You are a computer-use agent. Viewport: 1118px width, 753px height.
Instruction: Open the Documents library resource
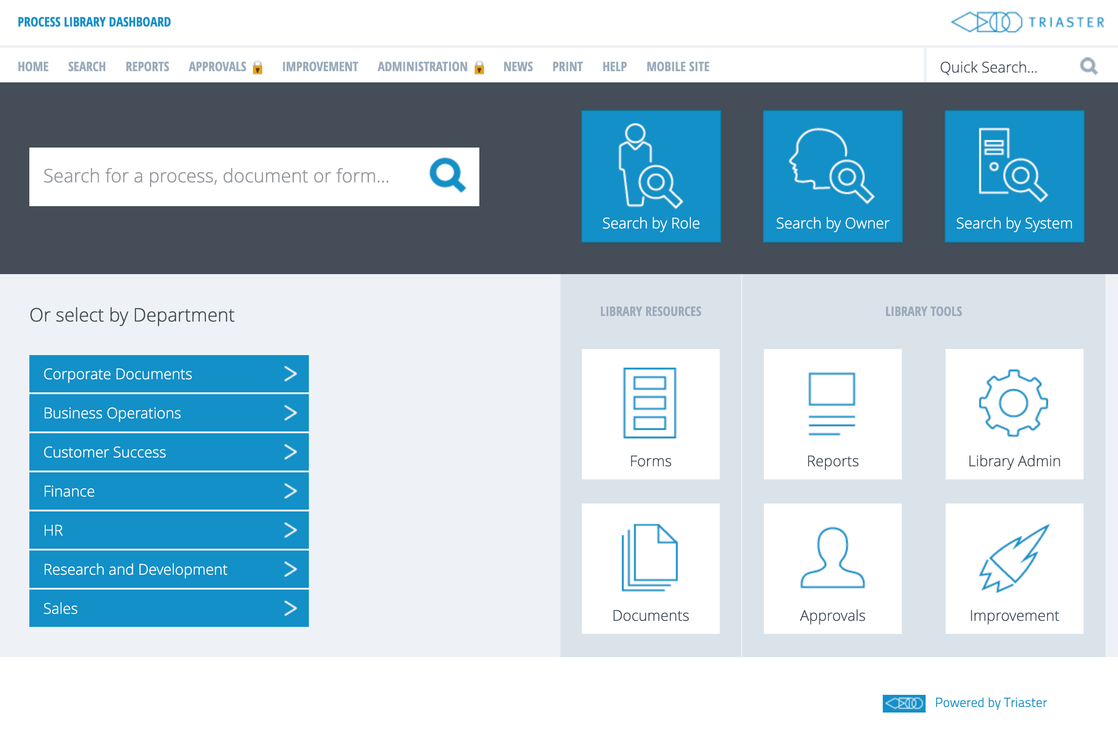coord(650,569)
